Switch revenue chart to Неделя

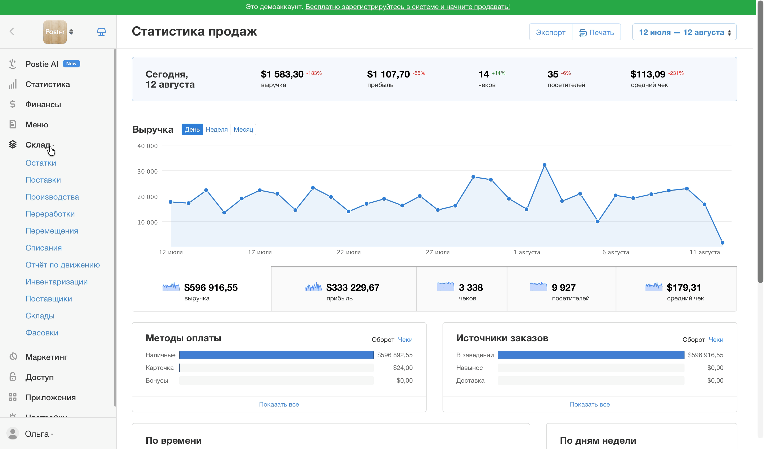point(217,129)
